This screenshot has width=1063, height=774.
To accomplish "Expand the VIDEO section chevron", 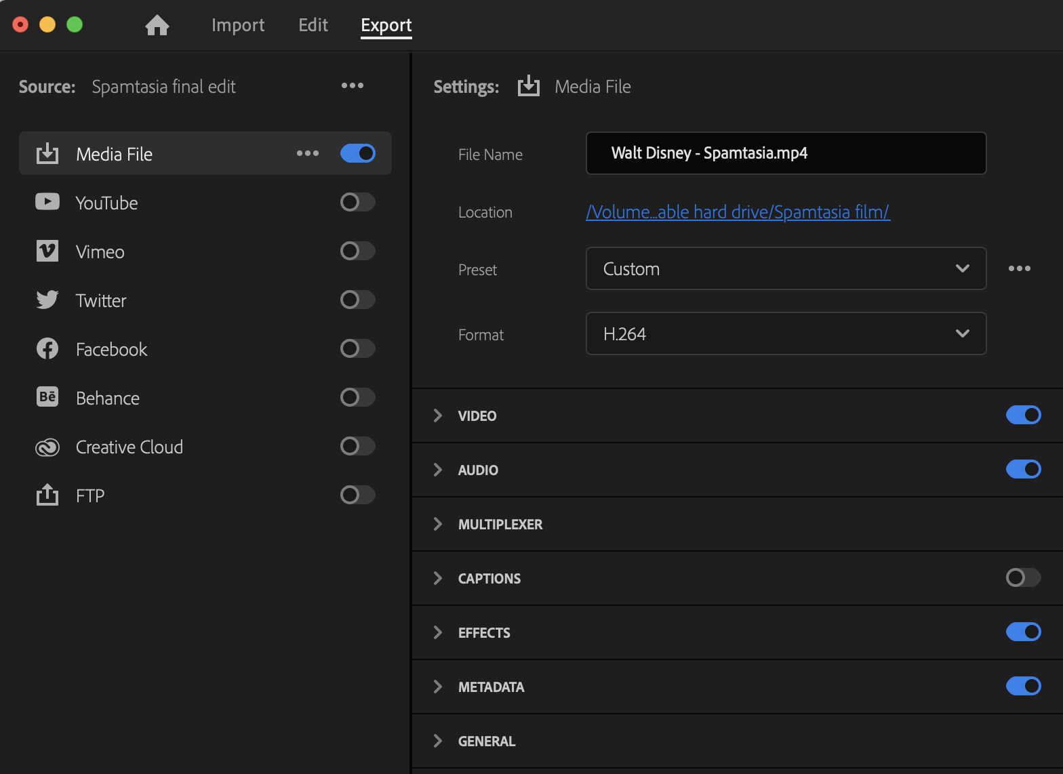I will point(438,415).
